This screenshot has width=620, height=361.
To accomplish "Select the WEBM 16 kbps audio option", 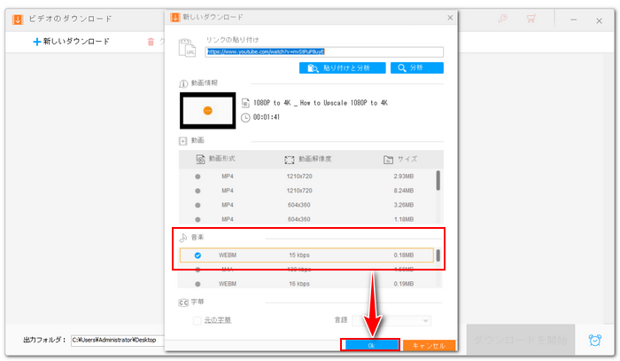I will [x=198, y=283].
